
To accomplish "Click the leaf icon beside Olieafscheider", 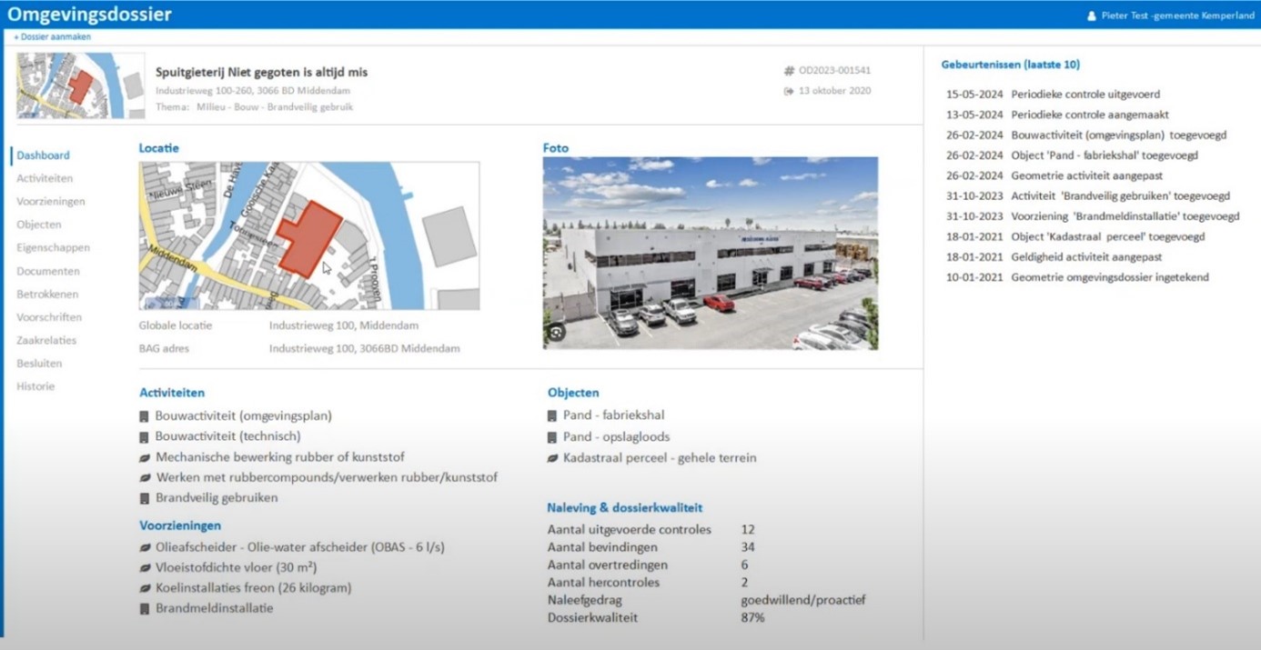I will click(x=144, y=548).
